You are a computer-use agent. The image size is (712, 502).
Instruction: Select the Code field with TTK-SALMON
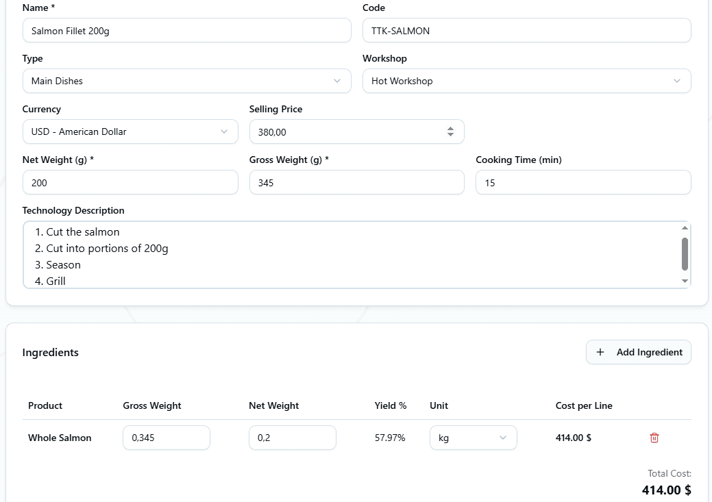coord(526,30)
